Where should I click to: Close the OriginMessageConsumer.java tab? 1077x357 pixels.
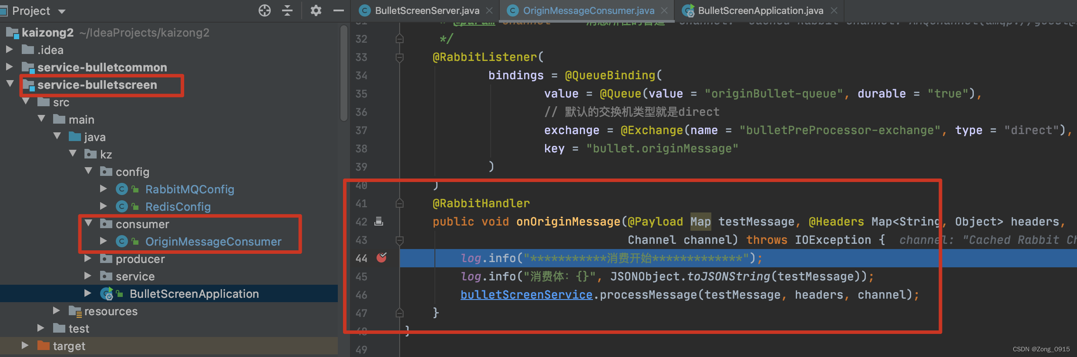[664, 10]
